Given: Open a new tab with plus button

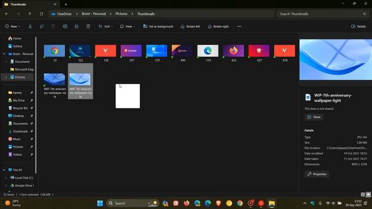Looking at the screenshot, I should (66, 4).
